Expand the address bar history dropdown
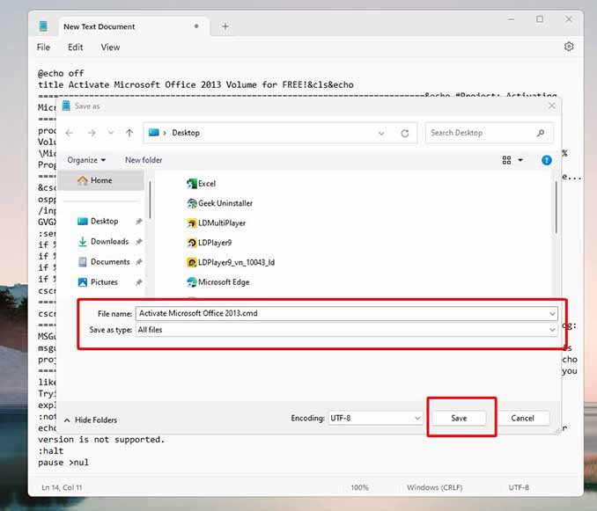Image resolution: width=597 pixels, height=511 pixels. click(x=381, y=134)
